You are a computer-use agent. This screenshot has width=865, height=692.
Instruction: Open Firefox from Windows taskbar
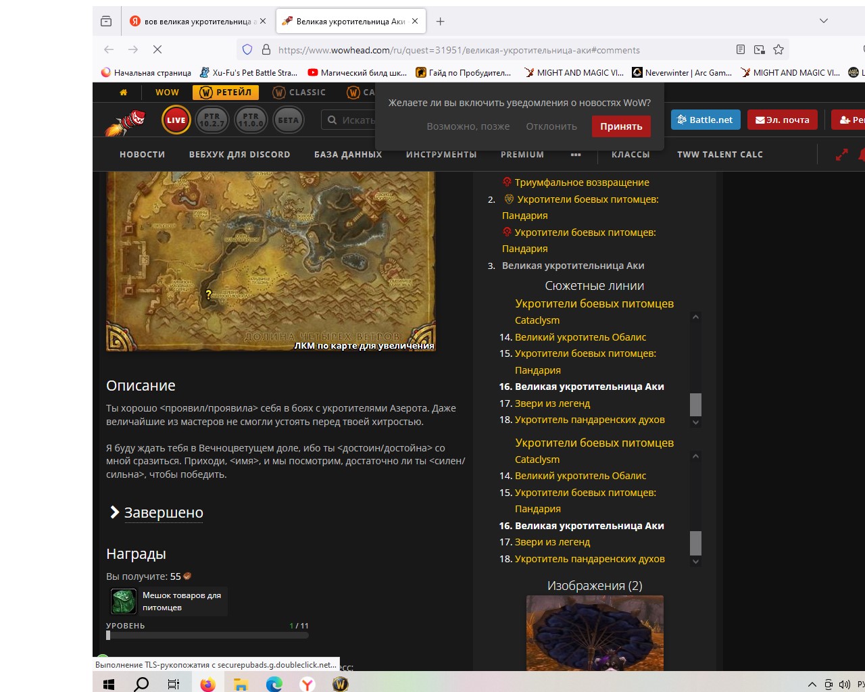click(207, 684)
